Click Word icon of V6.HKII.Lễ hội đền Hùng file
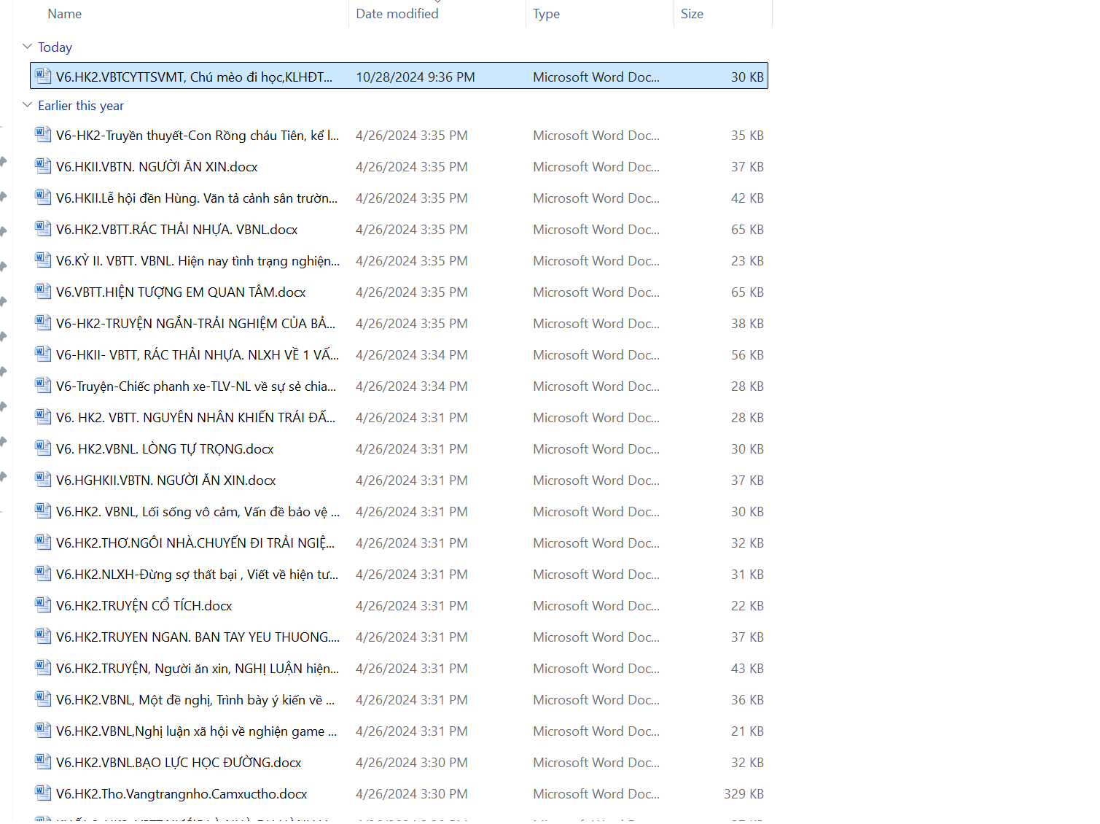The width and height of the screenshot is (1100, 824). pyautogui.click(x=43, y=197)
